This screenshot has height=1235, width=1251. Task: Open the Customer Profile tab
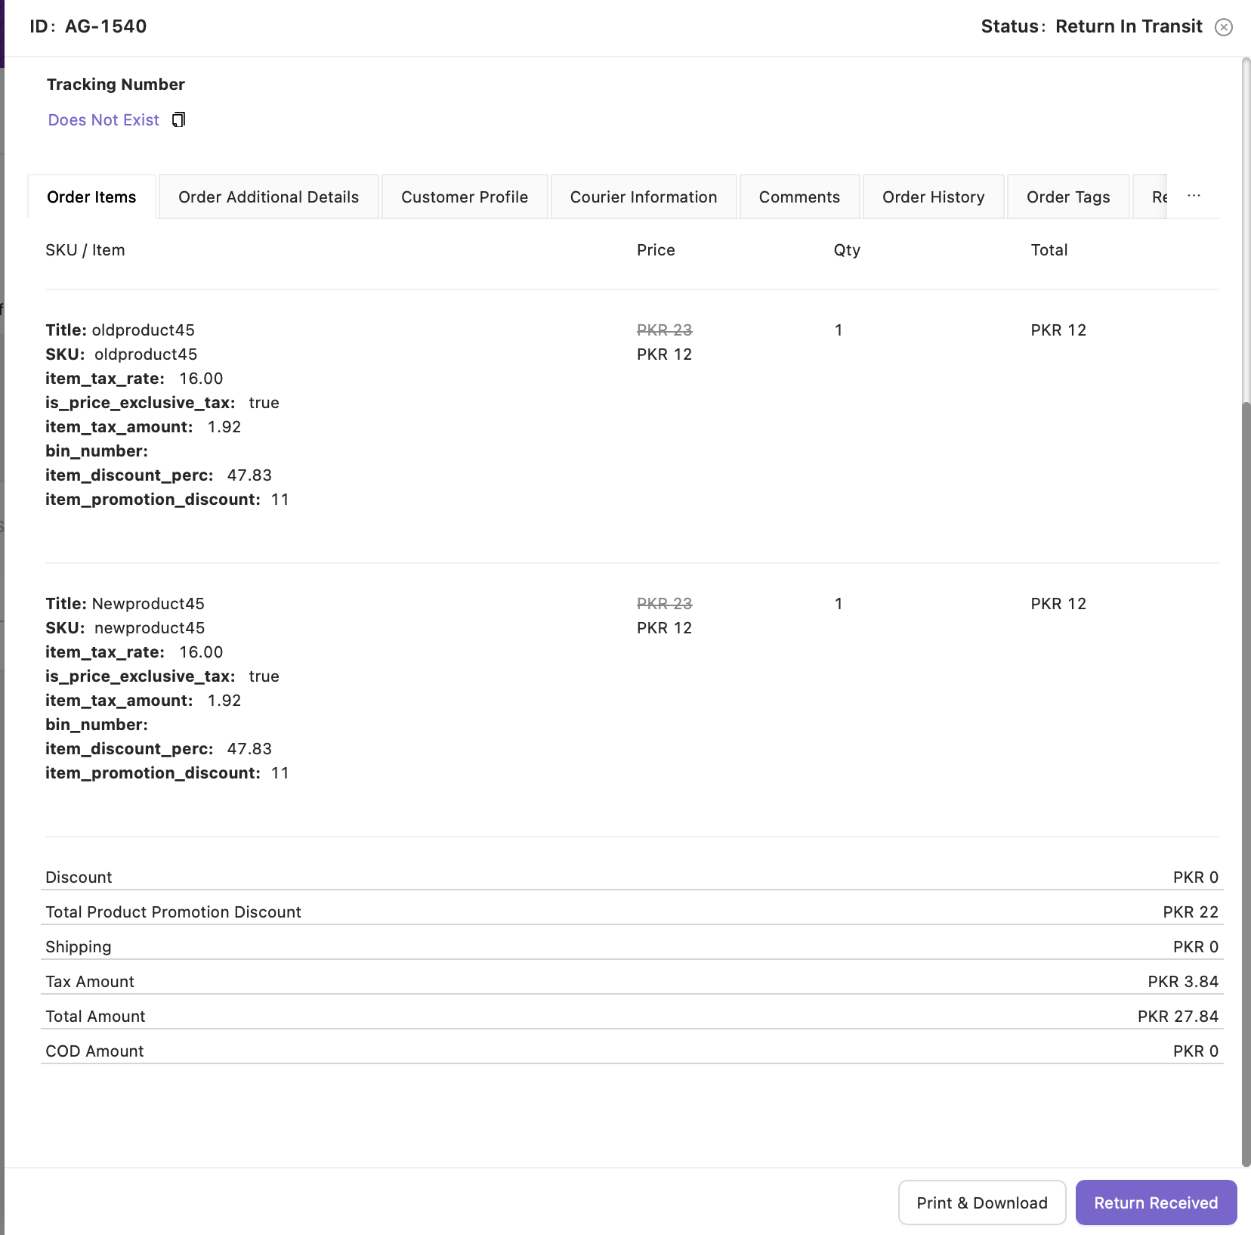[465, 197]
